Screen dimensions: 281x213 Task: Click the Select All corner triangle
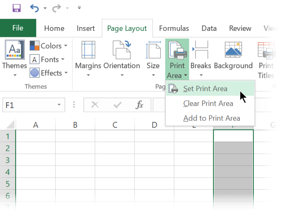pyautogui.click(x=10, y=124)
